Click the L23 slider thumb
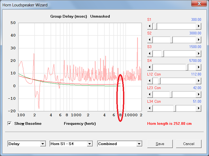Screen dimensions: 209x156 tap(171, 94)
